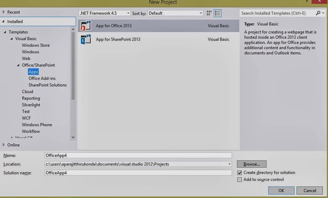Select the App for SharePoint 2013 icon
This screenshot has width=328, height=198.
[86, 39]
